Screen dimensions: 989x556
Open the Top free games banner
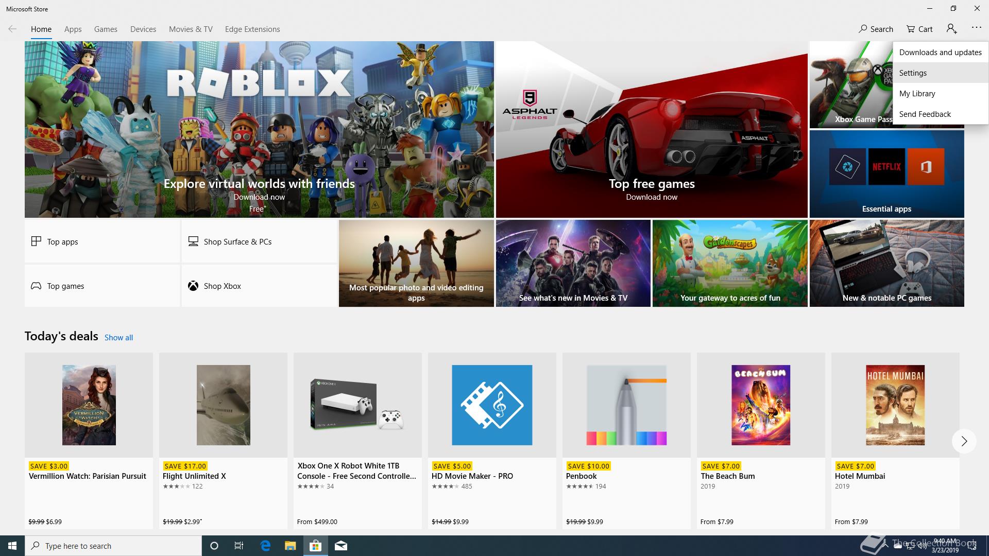point(652,129)
